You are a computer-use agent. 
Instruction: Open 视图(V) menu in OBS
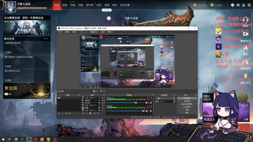(x=75, y=32)
